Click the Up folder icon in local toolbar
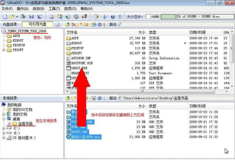This screenshot has width=235, height=160. pyautogui.click(x=68, y=98)
